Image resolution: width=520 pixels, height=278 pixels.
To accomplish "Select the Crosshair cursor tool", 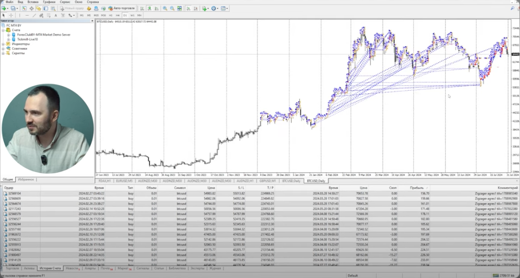I will [11, 16].
